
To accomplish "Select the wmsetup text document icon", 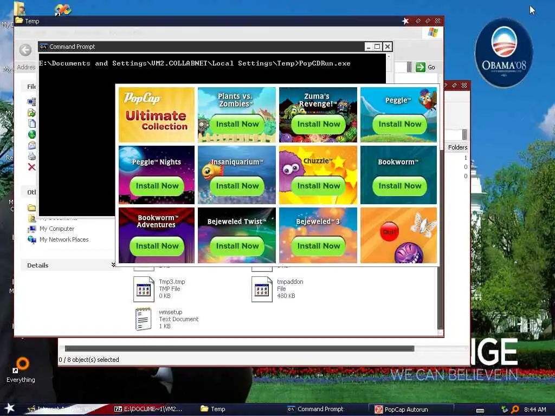I will (143, 319).
